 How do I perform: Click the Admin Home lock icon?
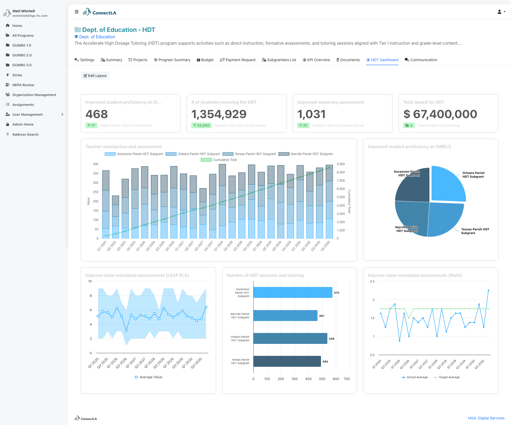coord(8,124)
